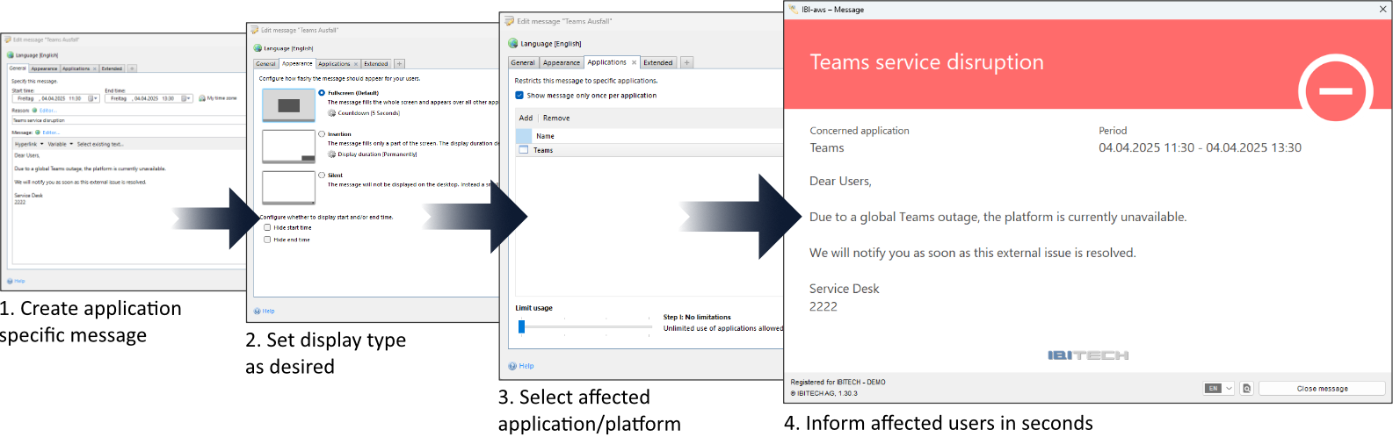Expand the Hyperlink dropdown in message toolbar
Image resolution: width=1393 pixels, height=437 pixels.
pos(41,144)
